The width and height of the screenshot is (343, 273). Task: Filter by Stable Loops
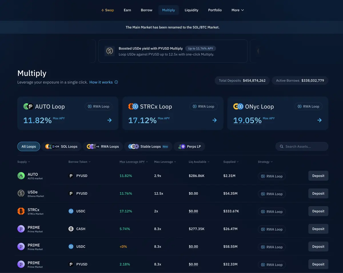coord(148,146)
